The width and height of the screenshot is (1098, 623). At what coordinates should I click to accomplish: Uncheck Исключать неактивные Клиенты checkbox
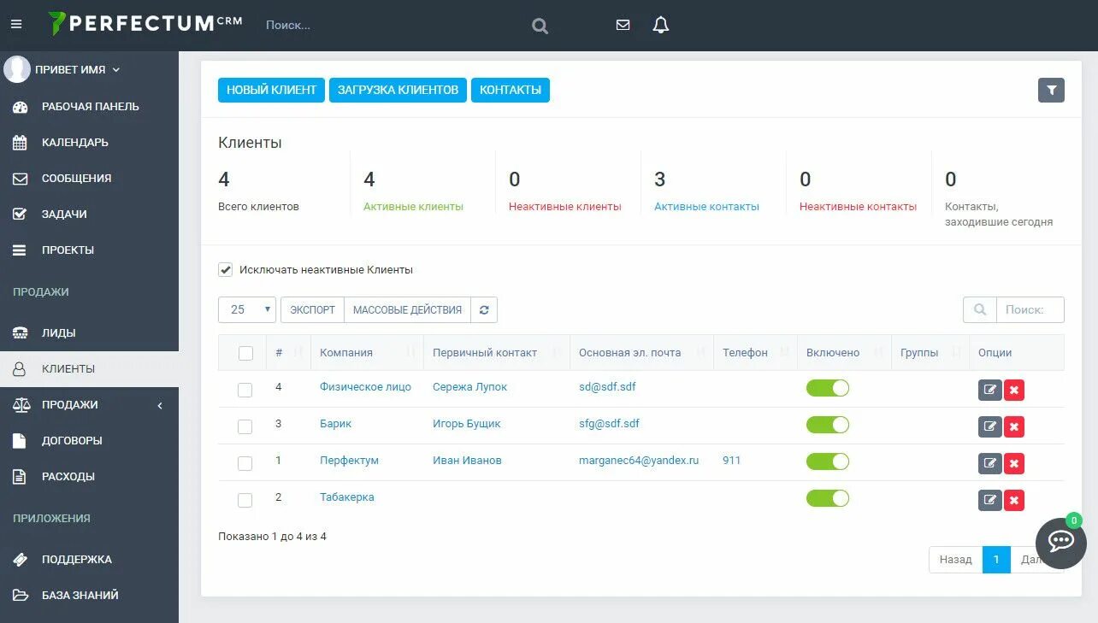click(x=226, y=269)
